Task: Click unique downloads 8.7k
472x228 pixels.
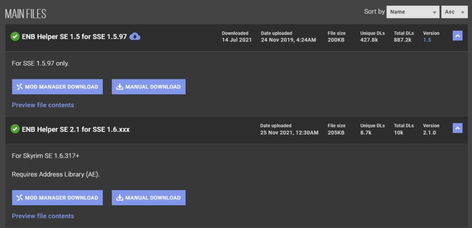Action: coord(366,132)
